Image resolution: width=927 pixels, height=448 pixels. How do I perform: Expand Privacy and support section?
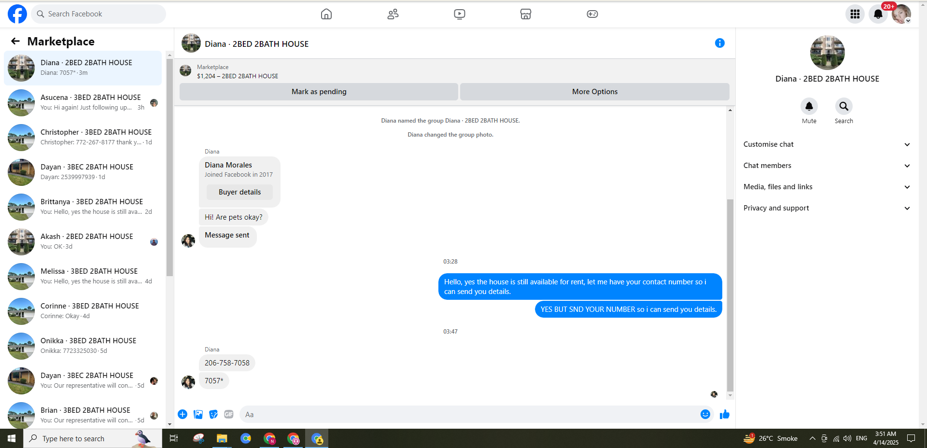tap(827, 208)
